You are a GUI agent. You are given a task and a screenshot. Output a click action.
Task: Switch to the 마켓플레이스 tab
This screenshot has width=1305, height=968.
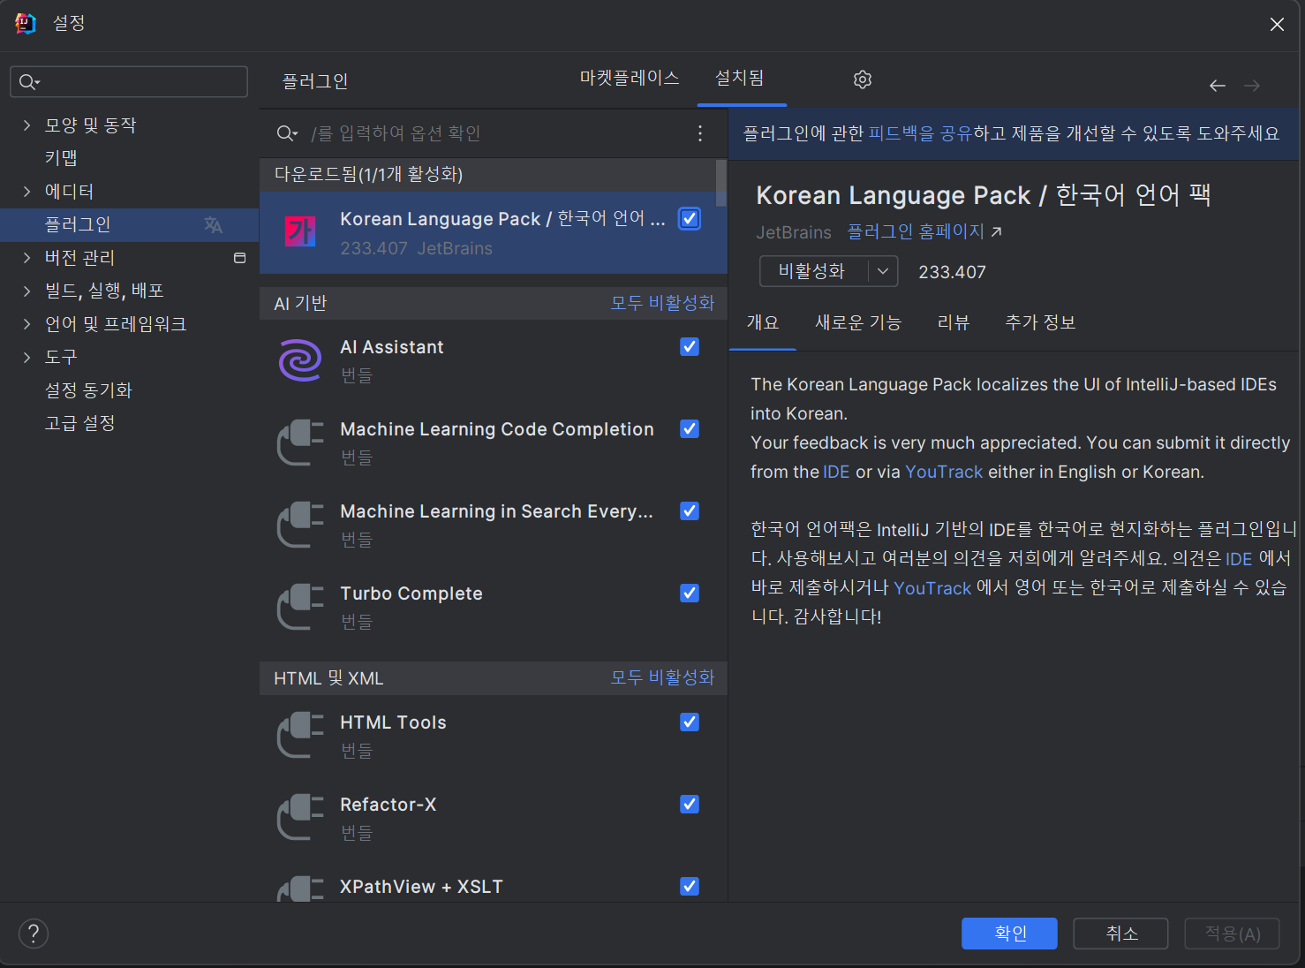(630, 78)
